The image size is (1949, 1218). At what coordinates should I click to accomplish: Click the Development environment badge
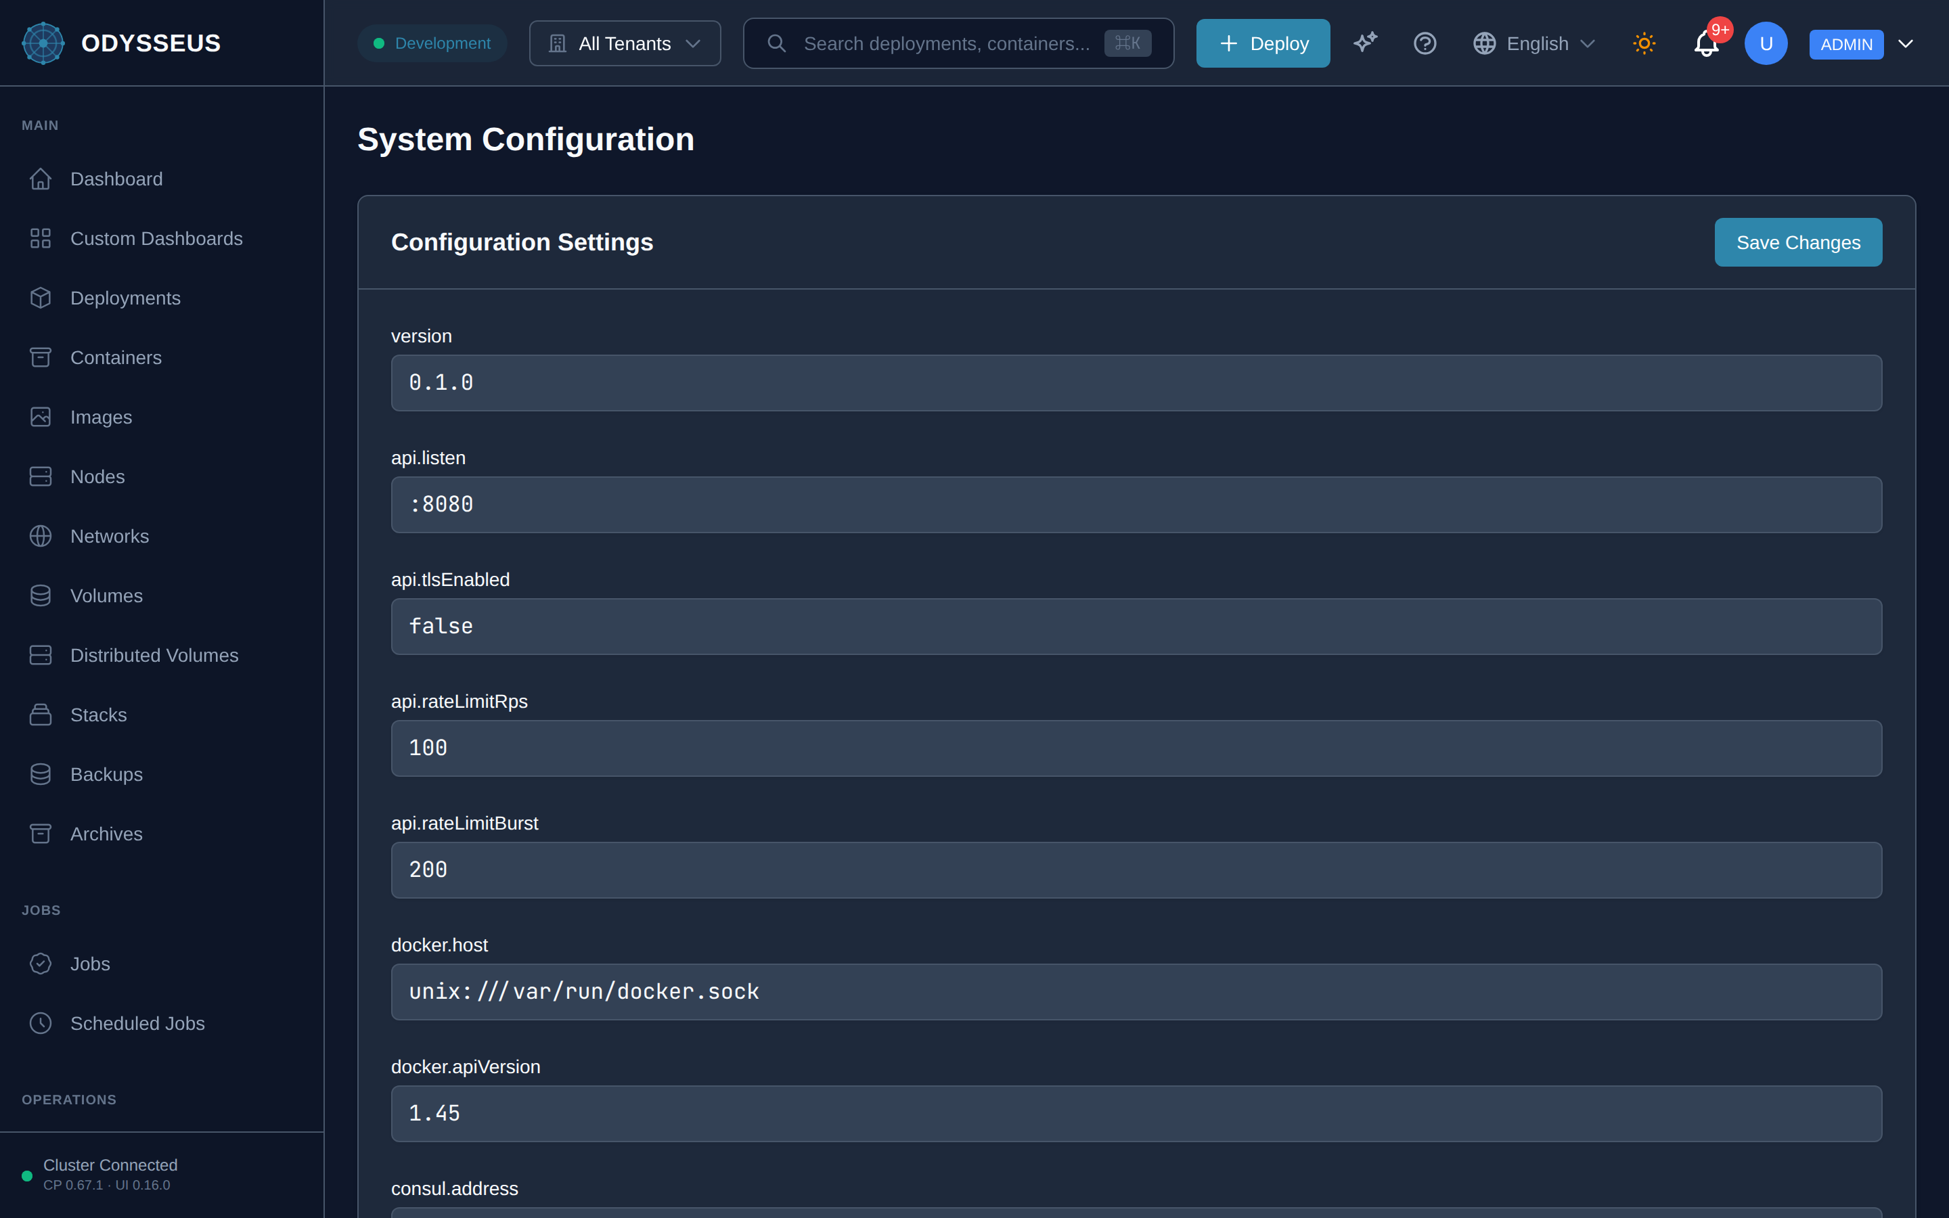tap(432, 43)
